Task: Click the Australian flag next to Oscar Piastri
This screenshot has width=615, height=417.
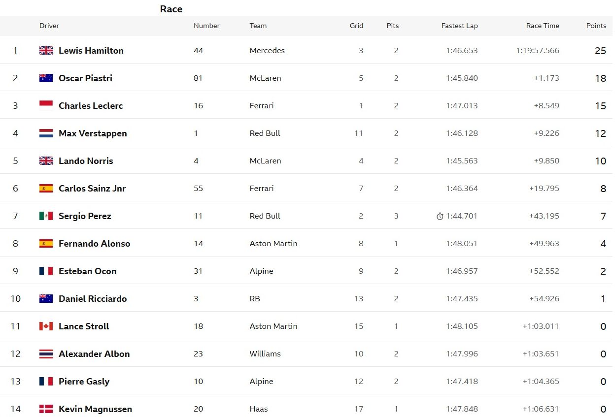Action: tap(46, 78)
